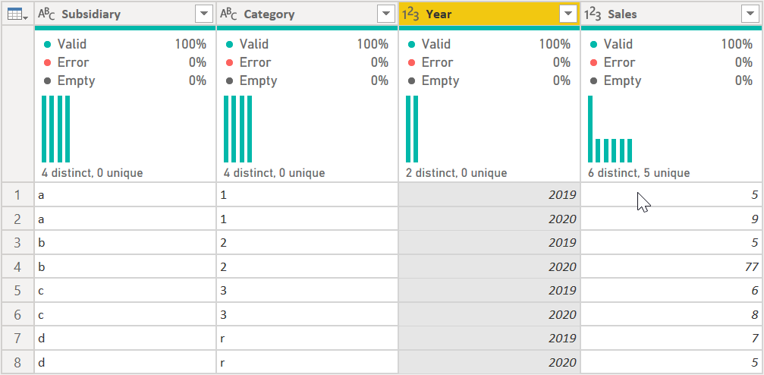This screenshot has width=764, height=375.
Task: Click Subsidiary cell 'c' in row 5
Action: coord(125,290)
